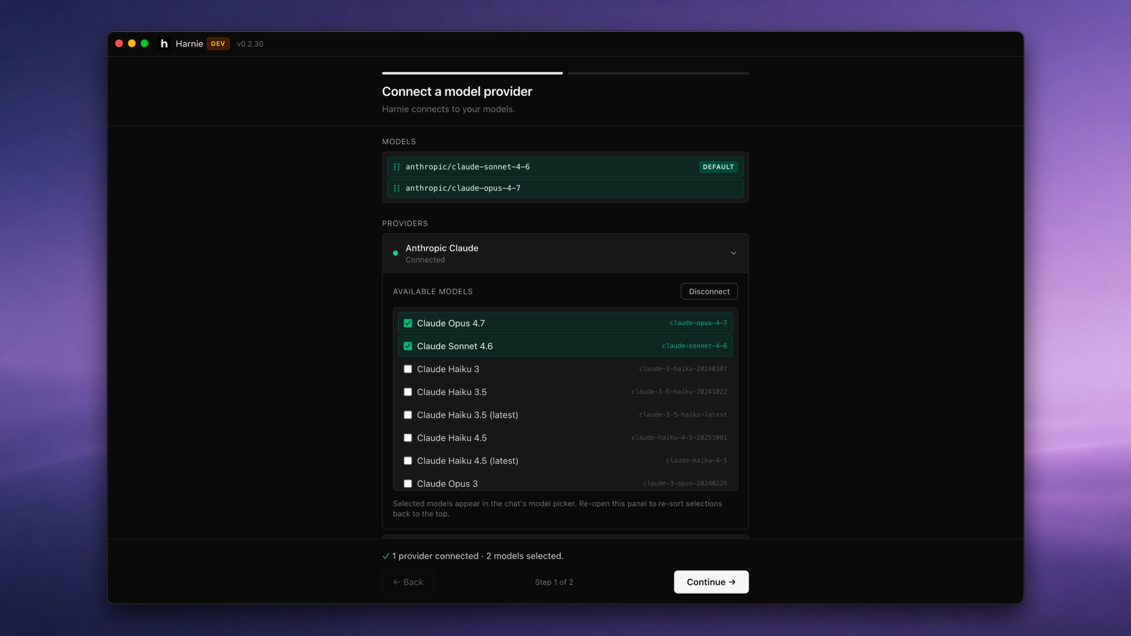
Task: Click second step of the progress bar
Action: (659, 73)
